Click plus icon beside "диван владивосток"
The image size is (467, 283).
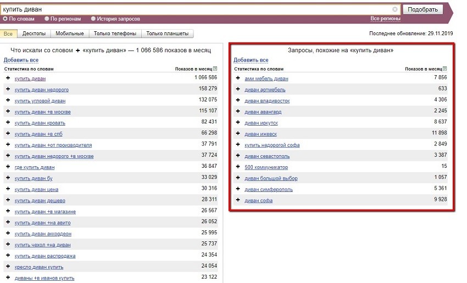(x=238, y=100)
